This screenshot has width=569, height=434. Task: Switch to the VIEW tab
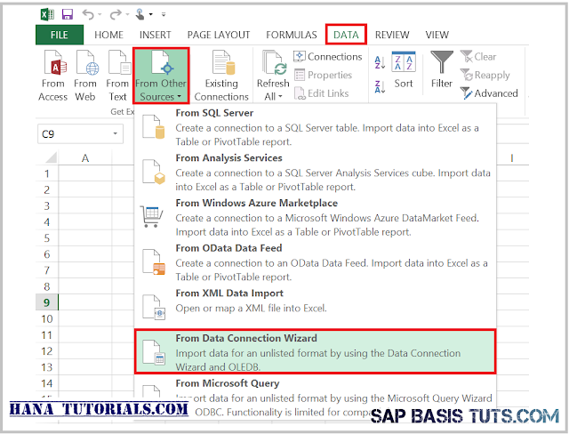click(x=437, y=35)
